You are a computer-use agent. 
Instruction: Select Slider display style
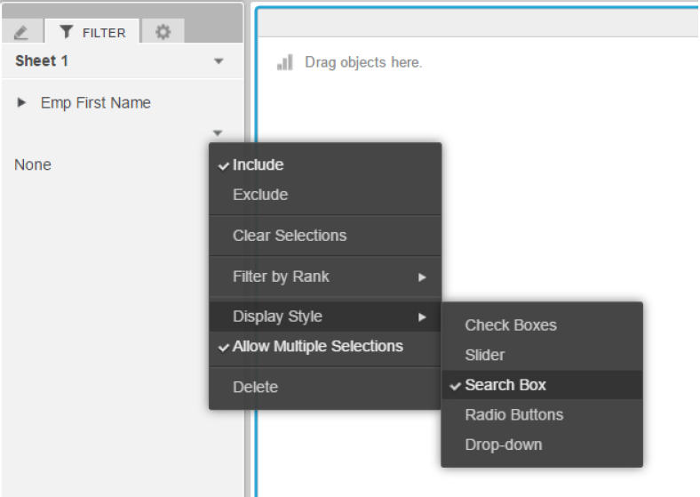(x=485, y=356)
